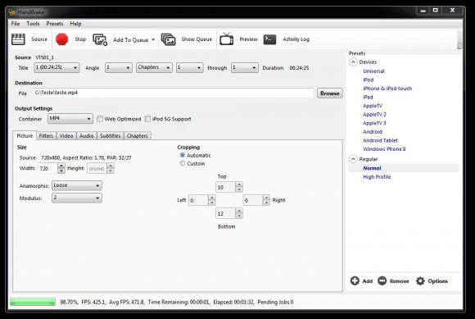
Task: Click the Height value field
Action: coord(97,168)
